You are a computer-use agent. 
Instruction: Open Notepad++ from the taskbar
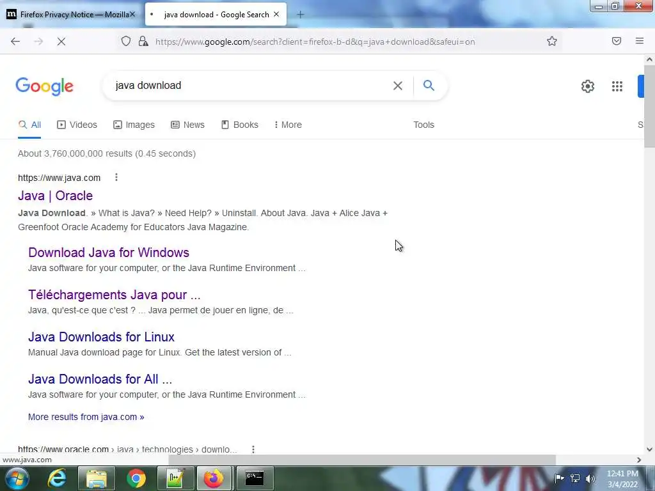point(175,478)
